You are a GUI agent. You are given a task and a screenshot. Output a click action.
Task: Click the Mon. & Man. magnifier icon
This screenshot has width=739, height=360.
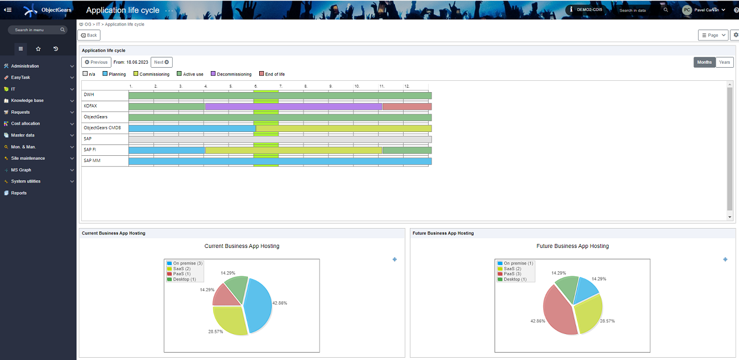(x=6, y=147)
